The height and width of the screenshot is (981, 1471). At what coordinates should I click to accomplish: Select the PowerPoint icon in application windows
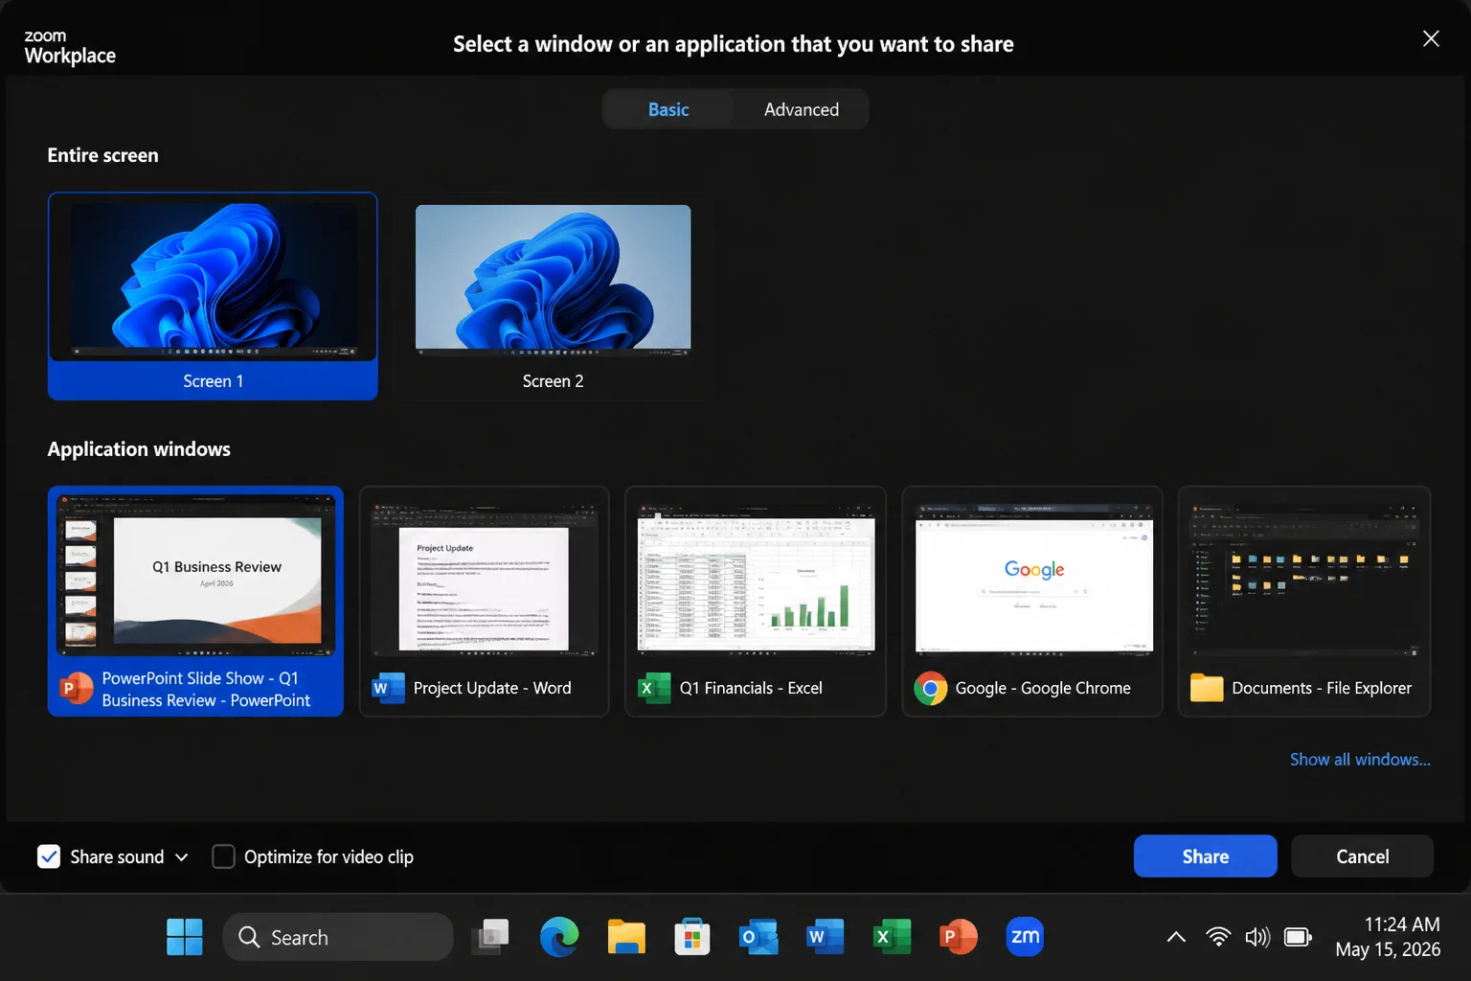[76, 688]
